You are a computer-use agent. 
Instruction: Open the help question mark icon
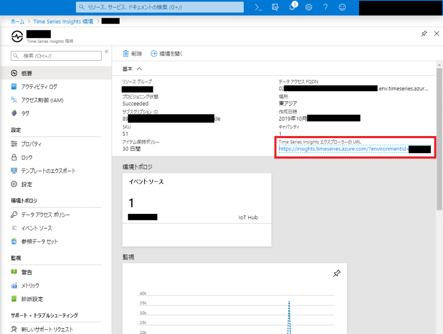325,7
